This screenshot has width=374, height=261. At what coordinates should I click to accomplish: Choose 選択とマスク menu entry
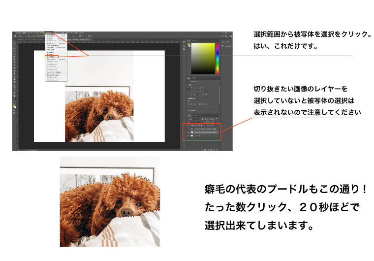[x=56, y=60]
